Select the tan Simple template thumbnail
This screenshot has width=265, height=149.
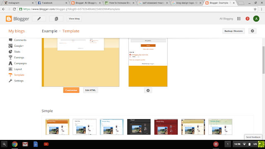(193, 127)
